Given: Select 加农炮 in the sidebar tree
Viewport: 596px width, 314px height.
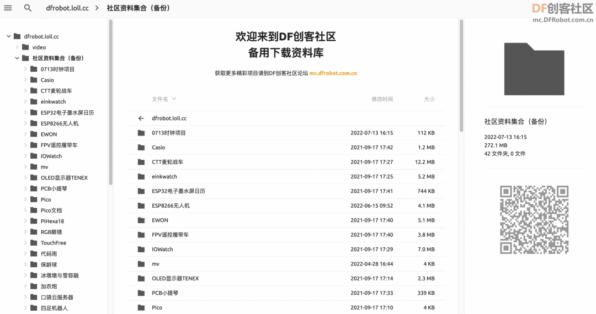Looking at the screenshot, I should tap(49, 286).
